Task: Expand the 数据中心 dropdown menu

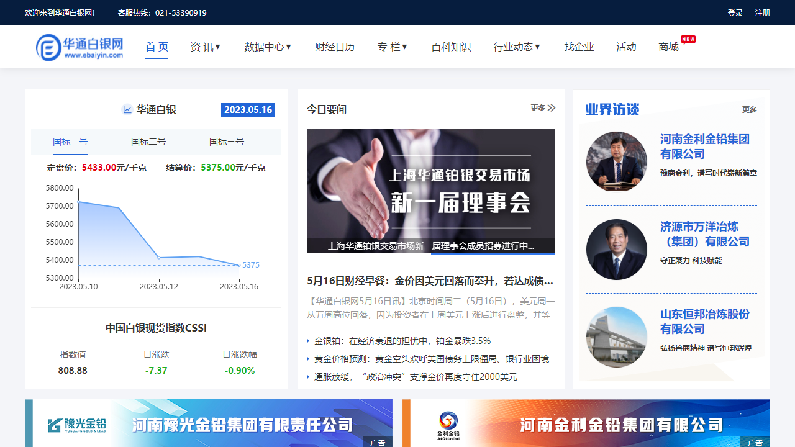Action: [268, 47]
